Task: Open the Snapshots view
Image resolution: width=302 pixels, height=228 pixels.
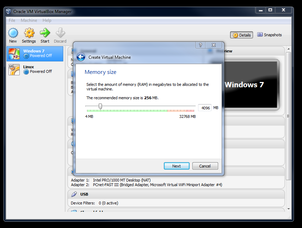Action: (270, 35)
